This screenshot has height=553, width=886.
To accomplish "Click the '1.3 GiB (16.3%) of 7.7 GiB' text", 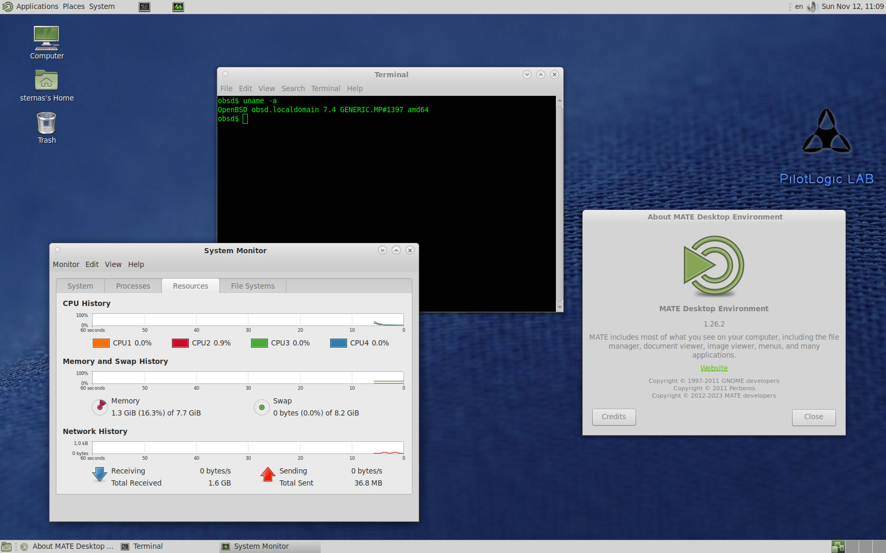I will pos(156,413).
